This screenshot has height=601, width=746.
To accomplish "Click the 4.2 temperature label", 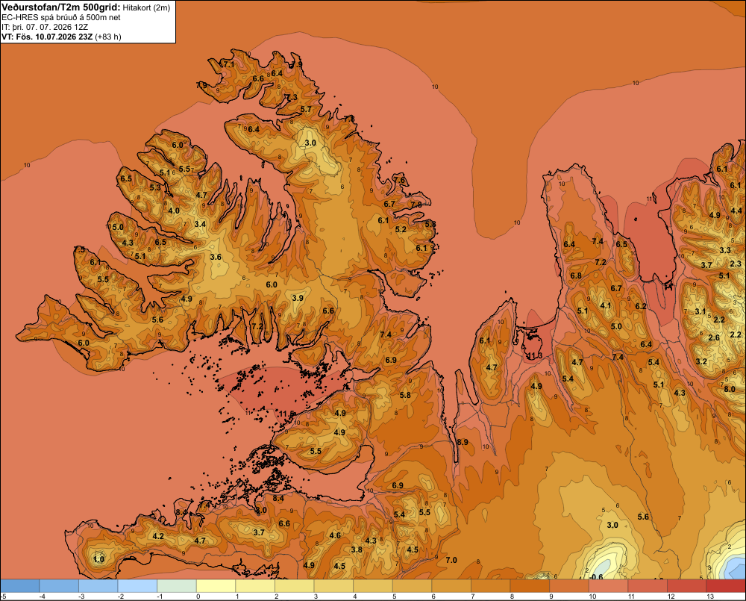I will point(158,536).
